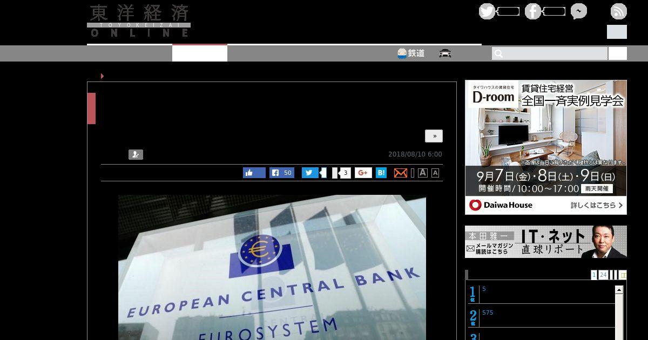Image resolution: width=648 pixels, height=340 pixels.
Task: Open the IT・ネット直球リポート banner
Action: (546, 242)
